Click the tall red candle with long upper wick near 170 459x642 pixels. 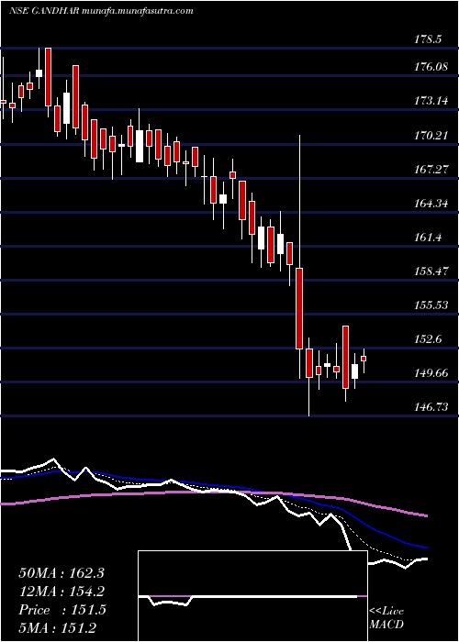click(x=299, y=308)
